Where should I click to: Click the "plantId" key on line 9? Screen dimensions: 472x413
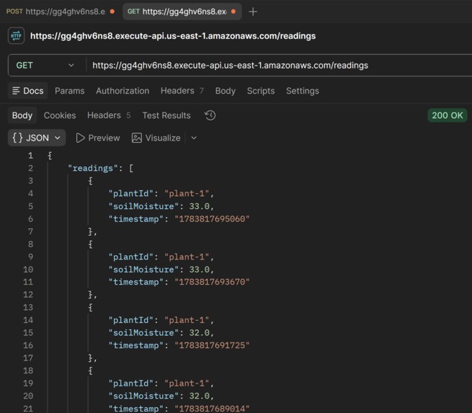click(131, 257)
